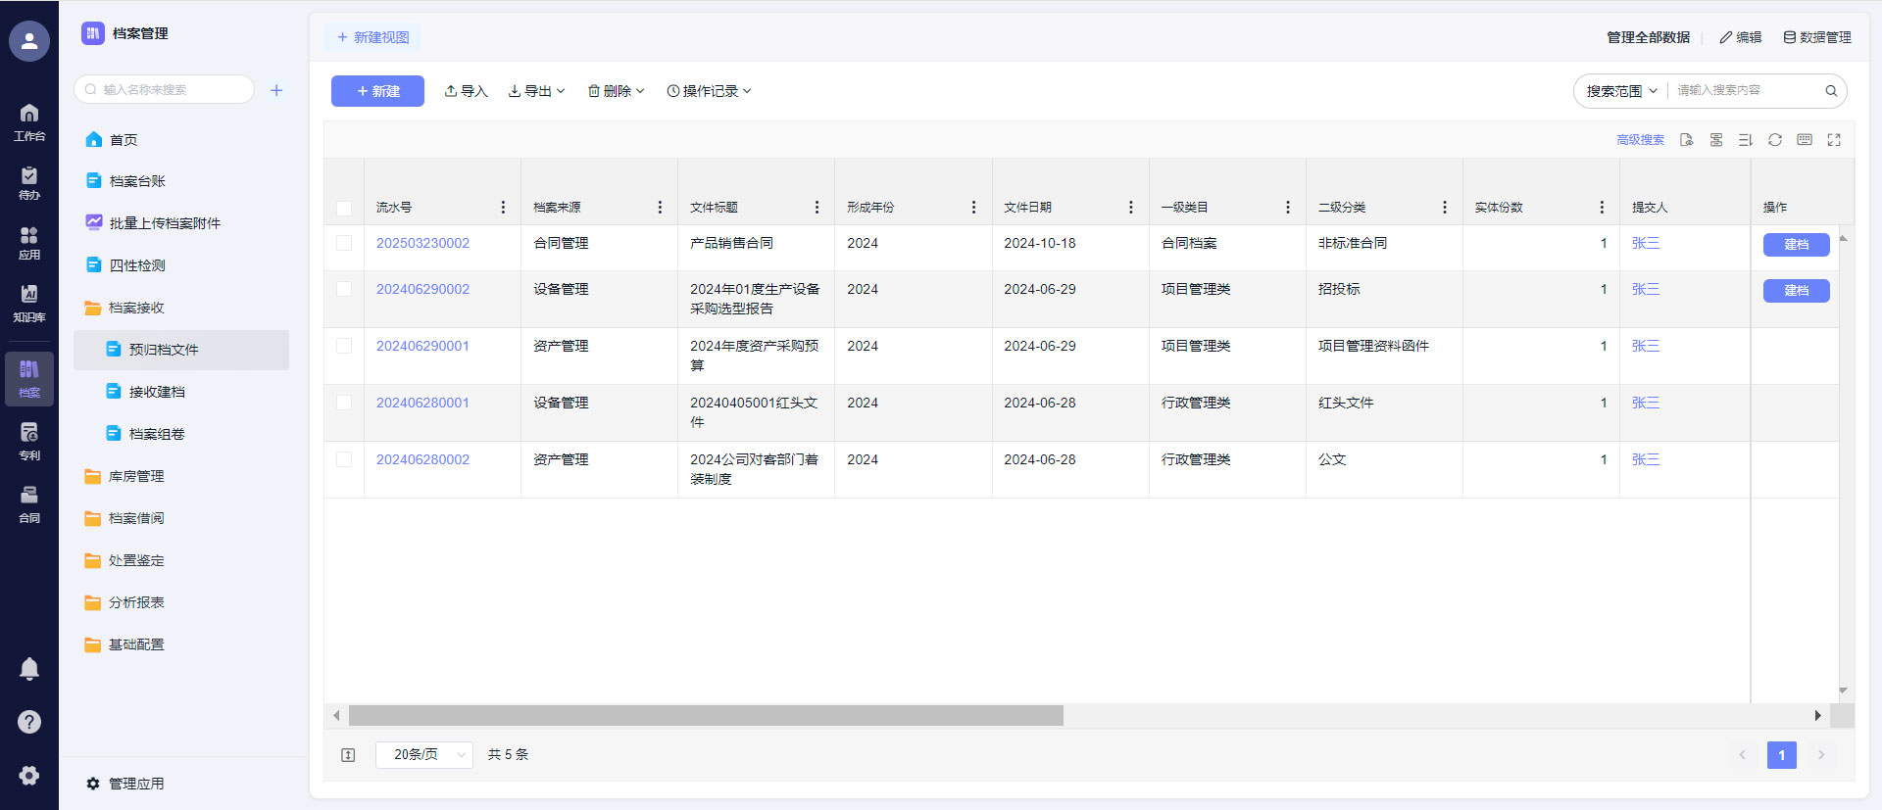Screen dimensions: 1882x810
Task: Open the help question mark icon
Action: [x=29, y=722]
